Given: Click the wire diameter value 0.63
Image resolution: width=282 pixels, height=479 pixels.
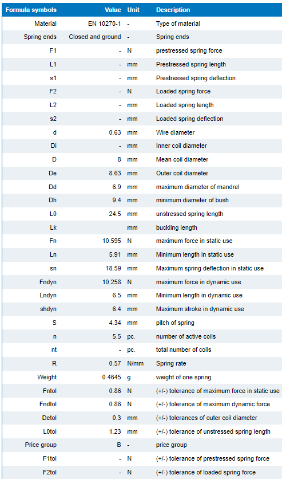Looking at the screenshot, I should point(115,132).
